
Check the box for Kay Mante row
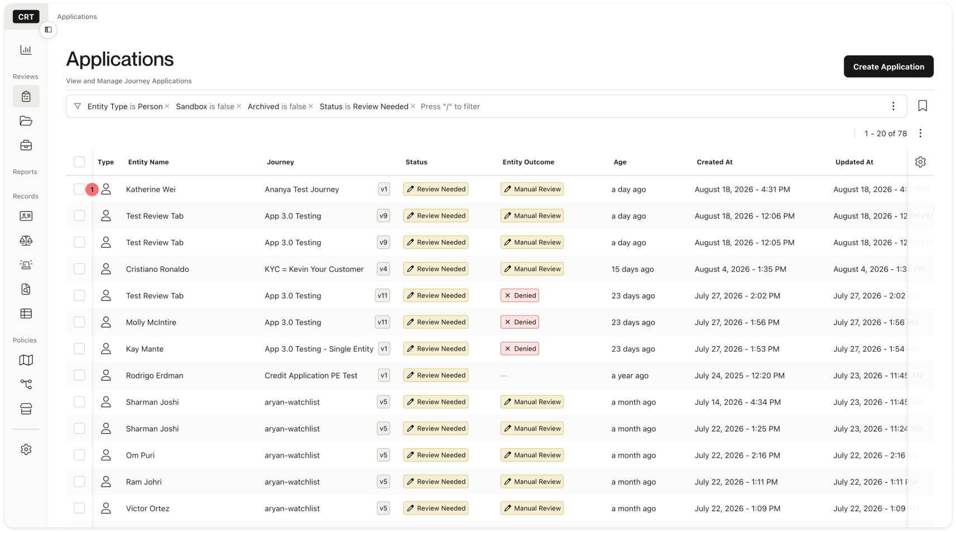point(79,348)
